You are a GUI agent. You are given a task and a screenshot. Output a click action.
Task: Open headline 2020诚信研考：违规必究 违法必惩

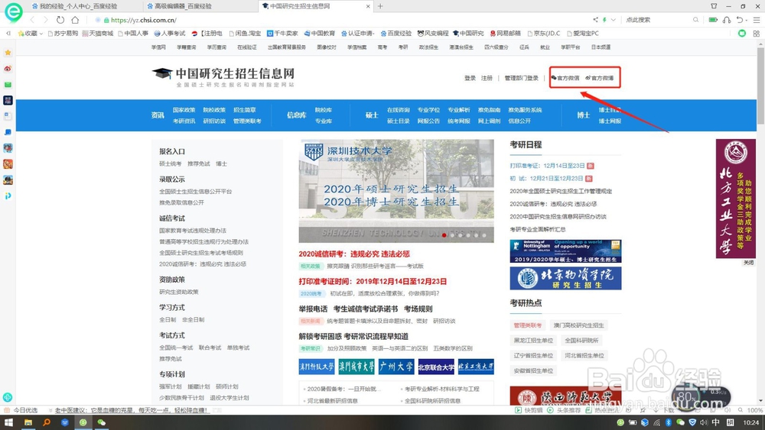(x=354, y=254)
